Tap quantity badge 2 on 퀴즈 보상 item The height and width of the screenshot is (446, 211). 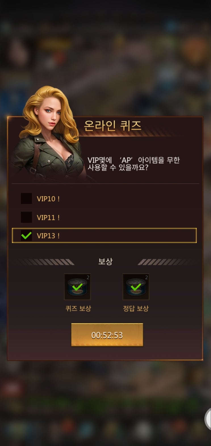(88, 277)
